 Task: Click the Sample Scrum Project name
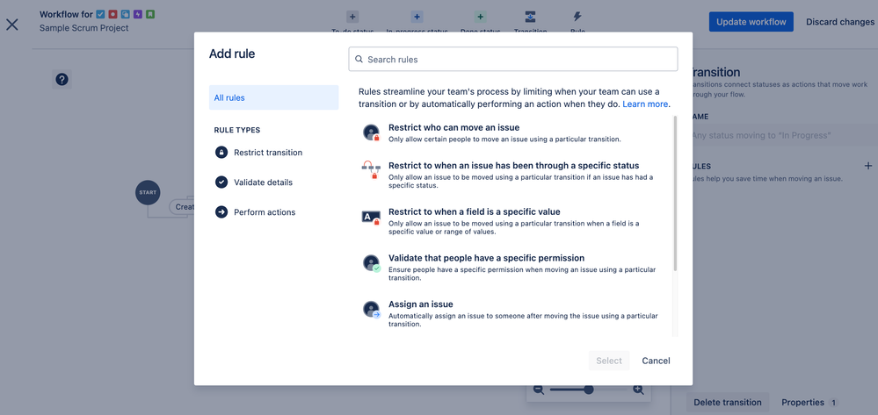[x=84, y=28]
